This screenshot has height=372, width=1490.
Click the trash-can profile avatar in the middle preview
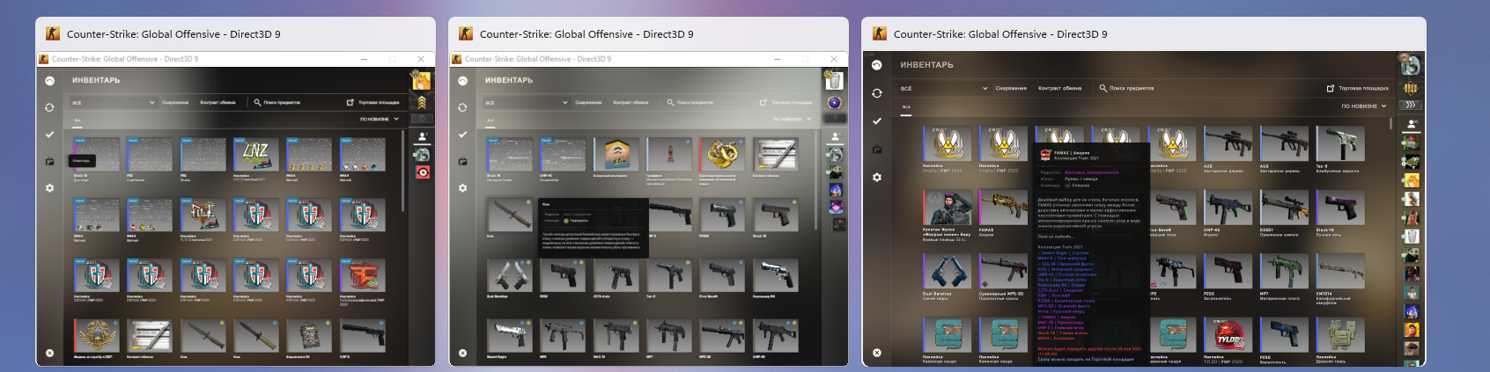pyautogui.click(x=835, y=81)
